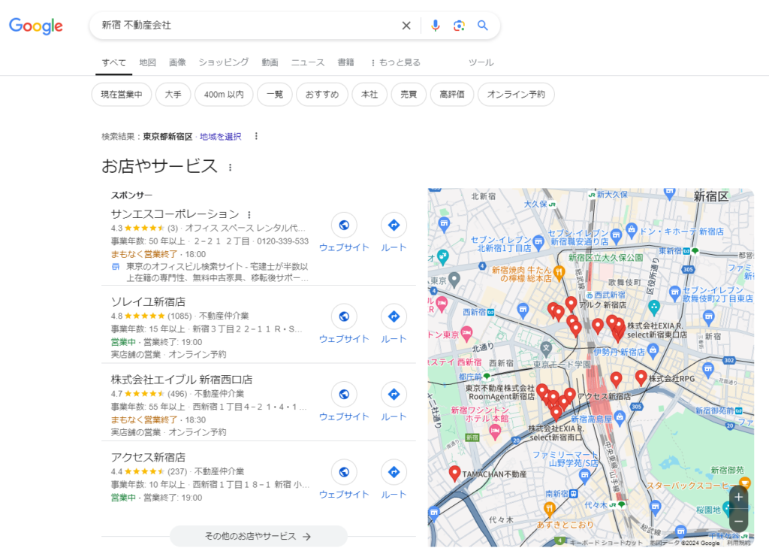The width and height of the screenshot is (769, 551).
Task: Click キーボード ショートカット on map footer
Action: pos(606,543)
